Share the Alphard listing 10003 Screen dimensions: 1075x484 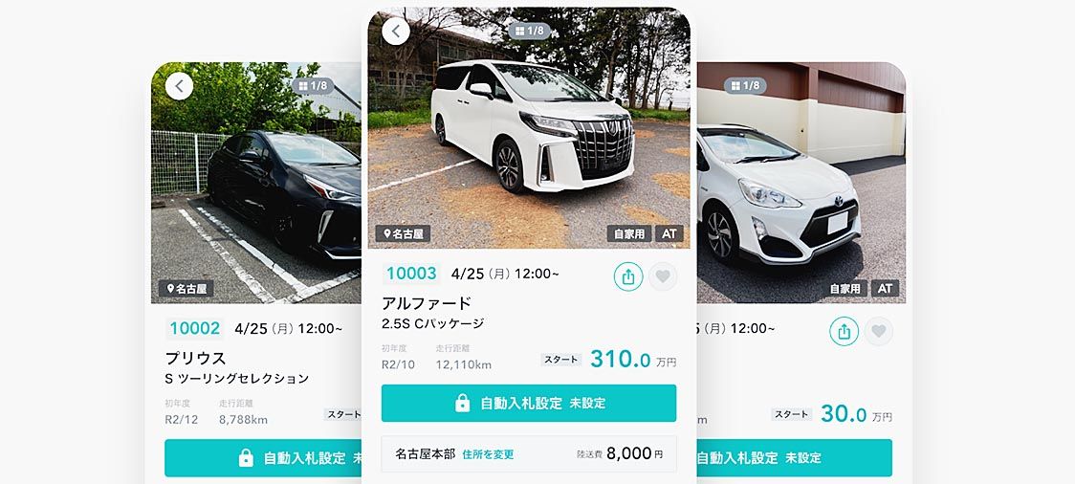click(x=628, y=276)
